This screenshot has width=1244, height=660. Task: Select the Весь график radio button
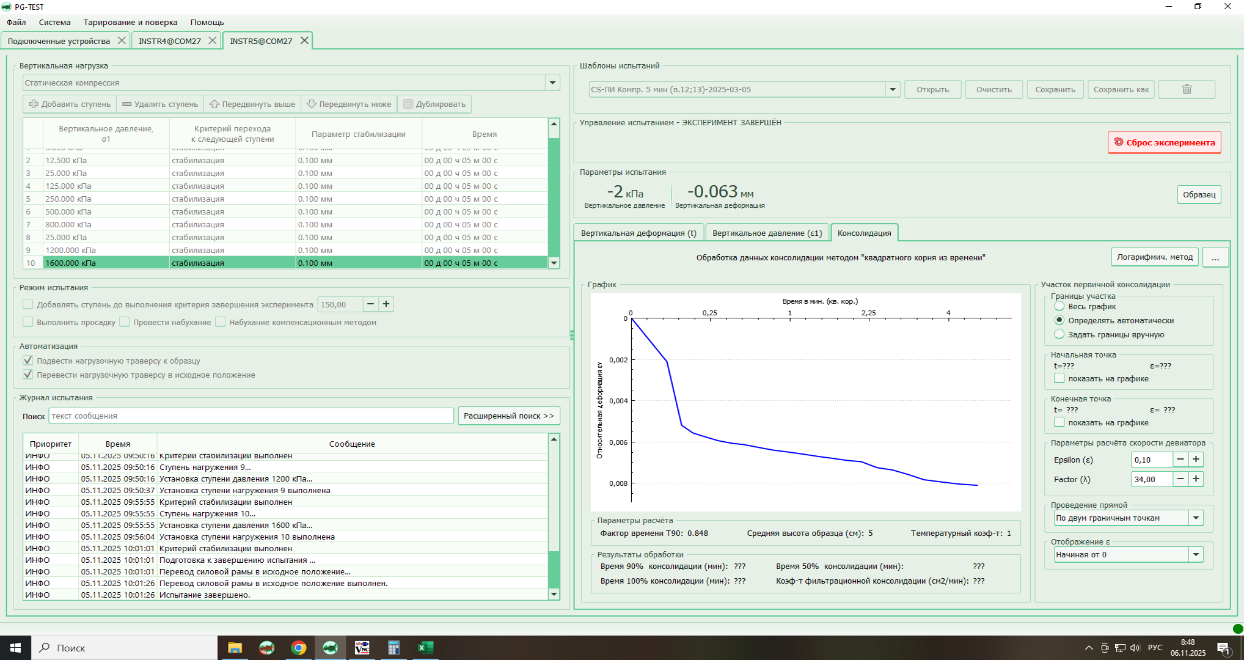[1059, 306]
